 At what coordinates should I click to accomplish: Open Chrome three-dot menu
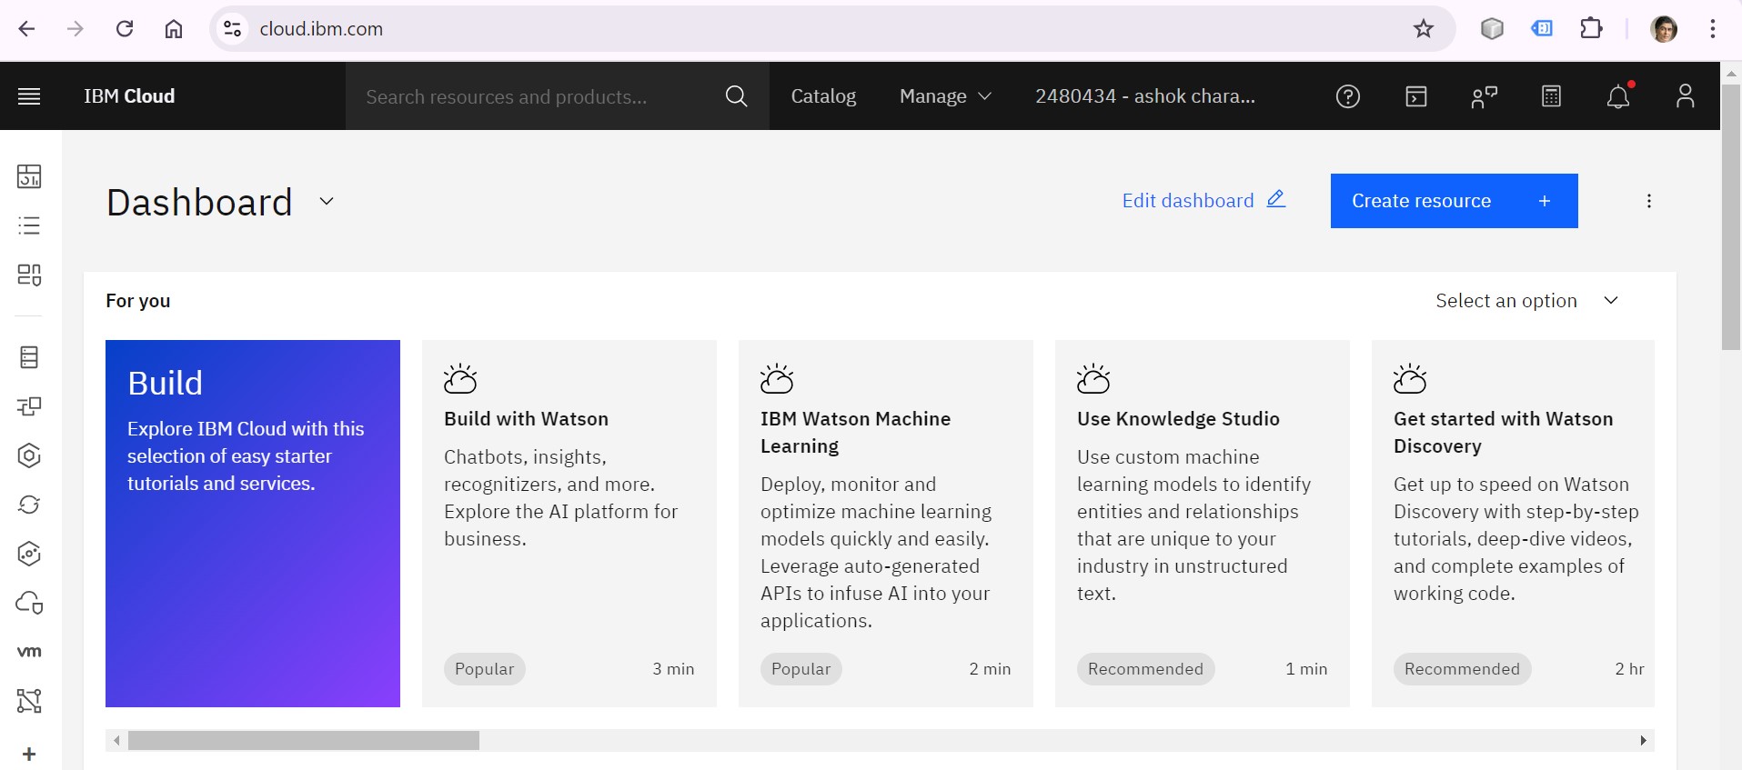coord(1713,29)
